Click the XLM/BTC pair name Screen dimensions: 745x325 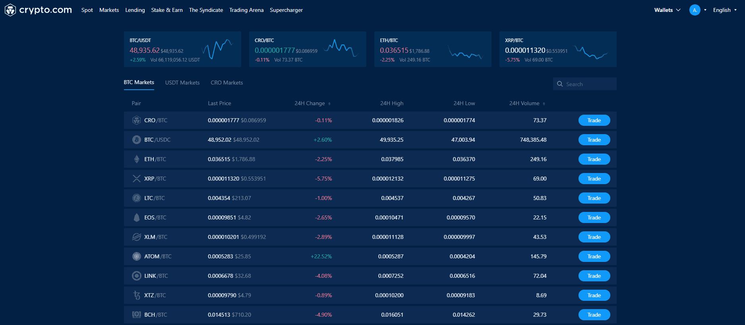point(156,237)
